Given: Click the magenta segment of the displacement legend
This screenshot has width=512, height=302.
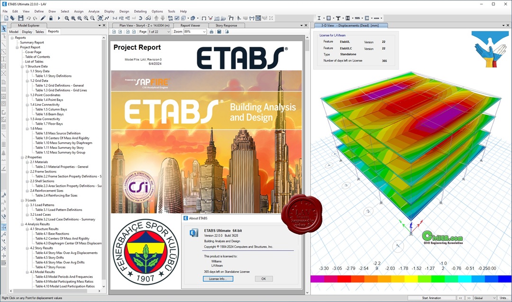Looking at the screenshot, I should point(317,279).
